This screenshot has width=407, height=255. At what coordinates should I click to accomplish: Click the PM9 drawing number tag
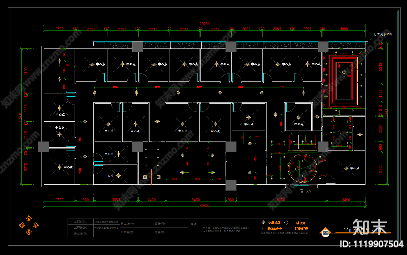pyautogui.click(x=325, y=233)
